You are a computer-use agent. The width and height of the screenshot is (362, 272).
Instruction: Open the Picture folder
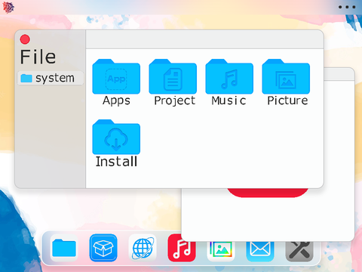pyautogui.click(x=286, y=82)
